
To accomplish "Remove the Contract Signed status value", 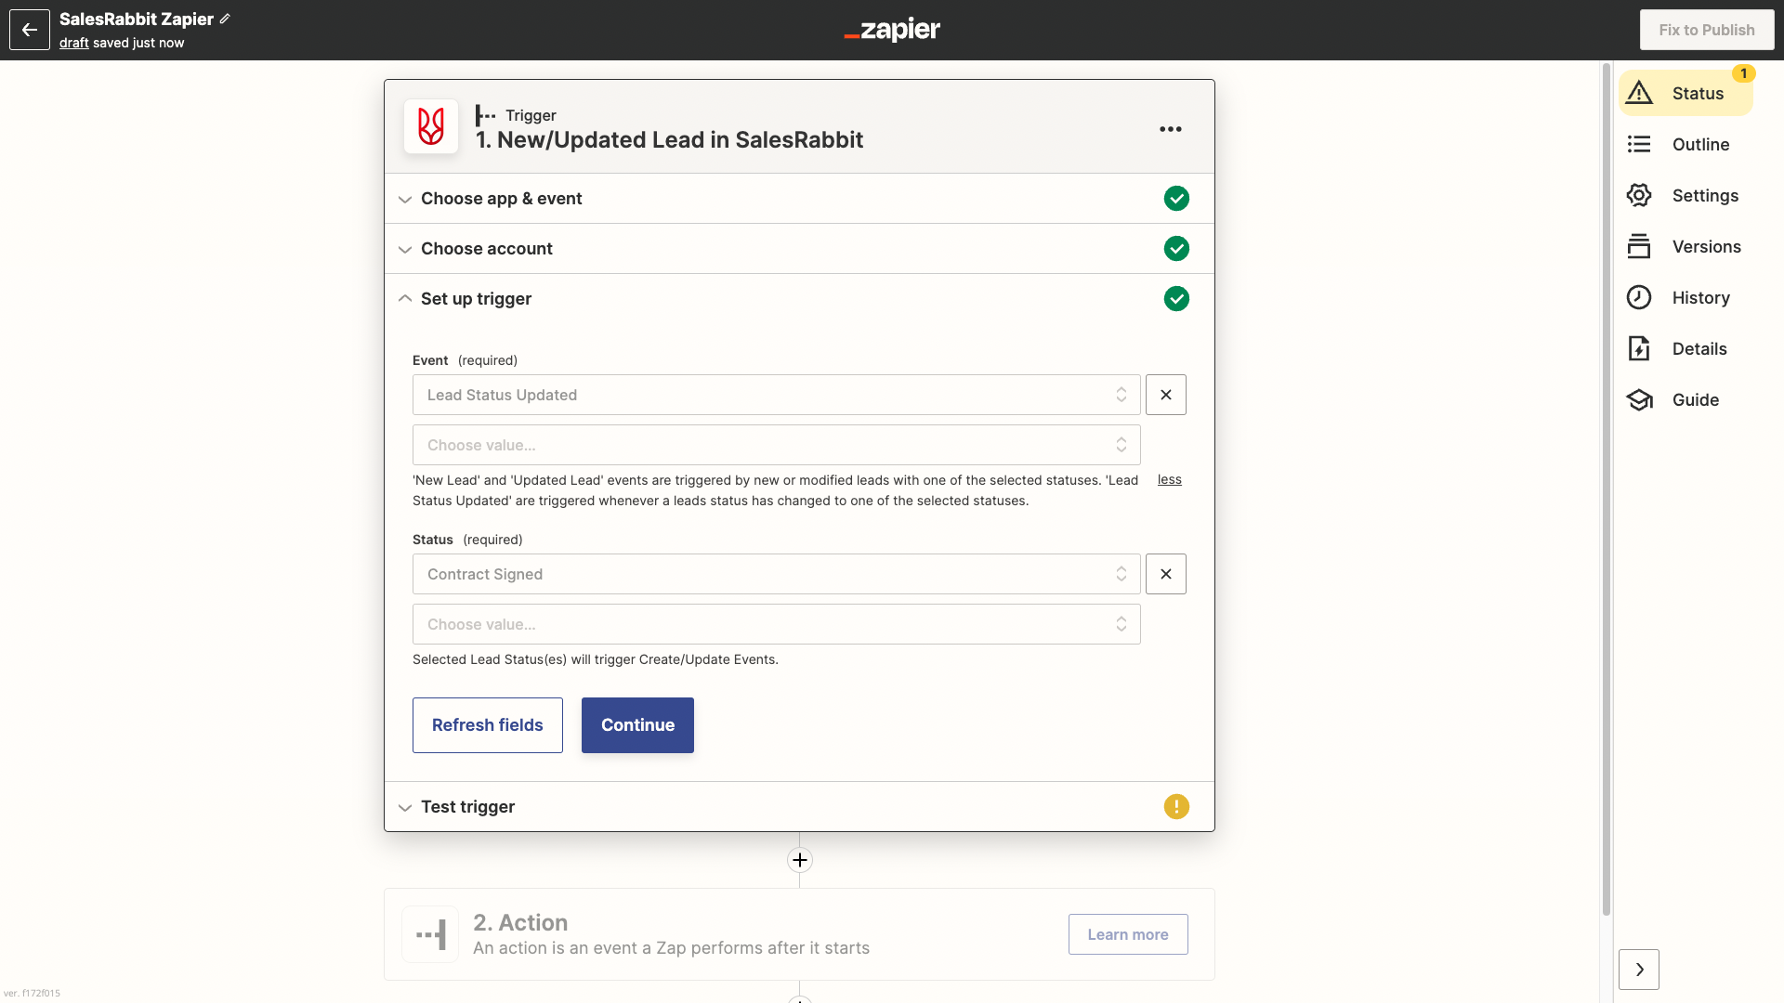I will [x=1166, y=574].
